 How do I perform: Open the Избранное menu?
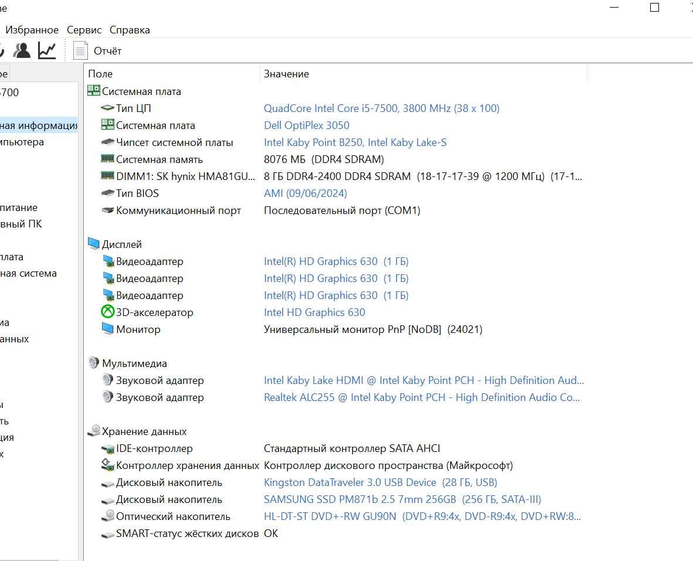[x=32, y=30]
